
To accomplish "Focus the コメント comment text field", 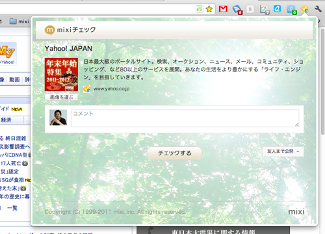I will click(x=185, y=118).
